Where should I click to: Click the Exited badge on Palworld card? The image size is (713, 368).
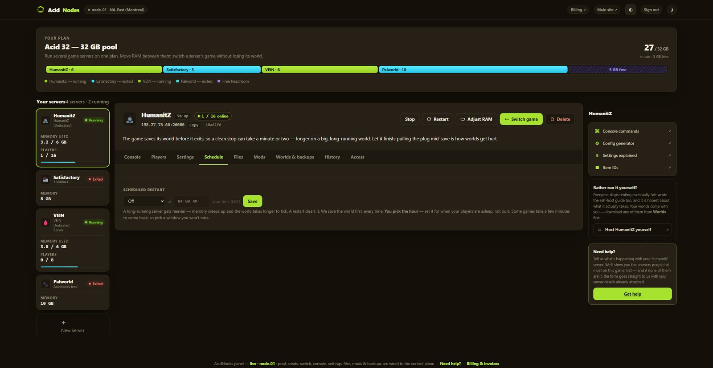pyautogui.click(x=96, y=284)
